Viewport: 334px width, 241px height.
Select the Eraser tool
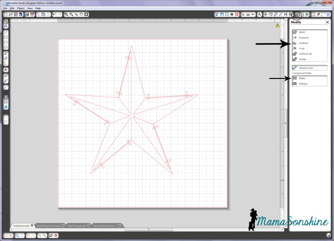tap(6, 76)
